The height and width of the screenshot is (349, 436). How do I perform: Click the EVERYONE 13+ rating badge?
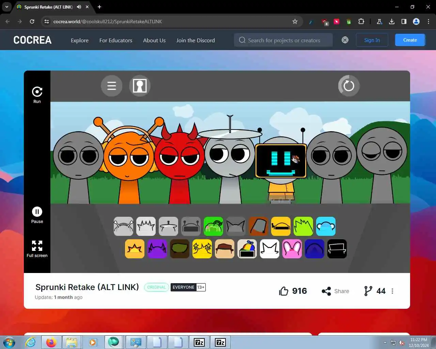tap(188, 287)
